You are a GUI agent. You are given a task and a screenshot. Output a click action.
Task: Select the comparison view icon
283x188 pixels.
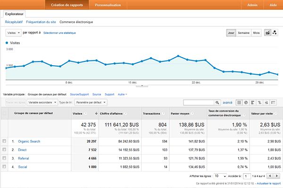tap(259, 103)
